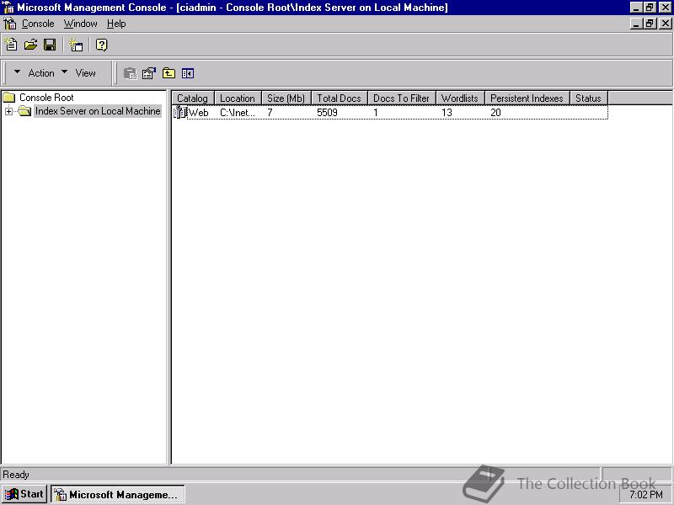Sort by the Size (Mb) column header
The height and width of the screenshot is (505, 674).
pos(286,98)
